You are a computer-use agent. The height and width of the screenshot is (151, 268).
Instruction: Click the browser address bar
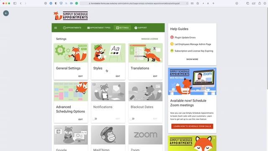[x=134, y=3]
